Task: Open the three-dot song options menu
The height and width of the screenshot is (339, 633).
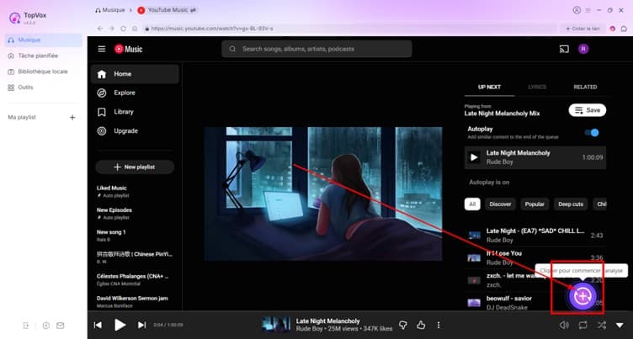Action: 439,325
